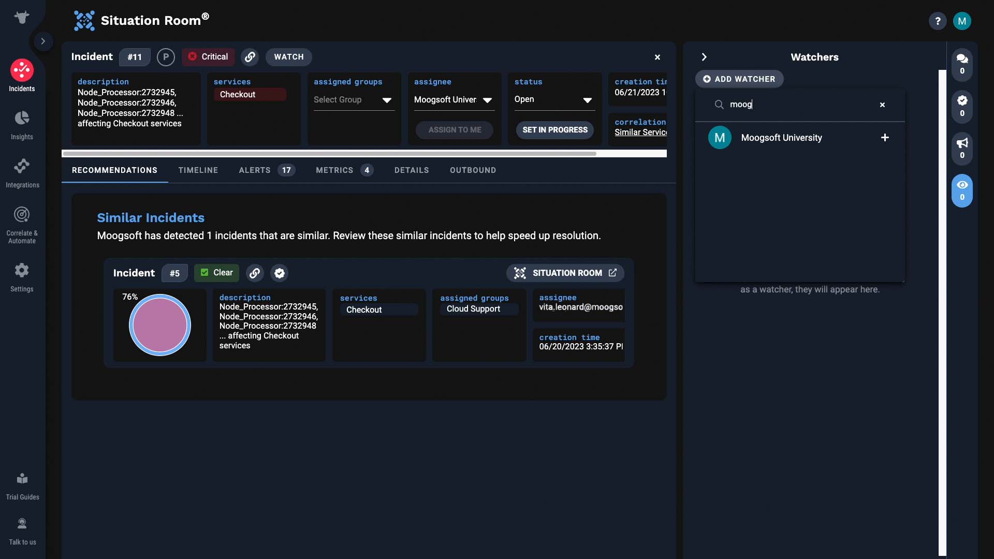Select Moogsoft University avatar in results

tap(720, 138)
